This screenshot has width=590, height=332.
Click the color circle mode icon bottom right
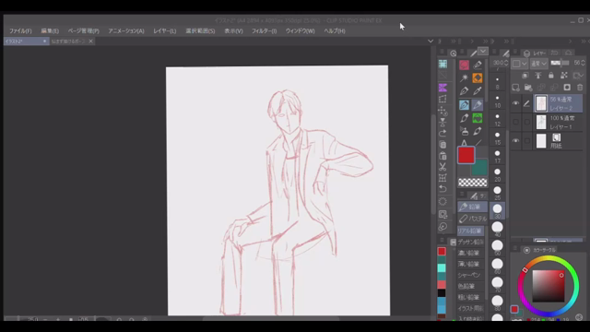[x=579, y=317]
